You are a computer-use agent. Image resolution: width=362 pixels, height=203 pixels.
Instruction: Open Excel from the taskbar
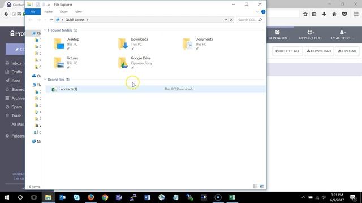pyautogui.click(x=232, y=197)
